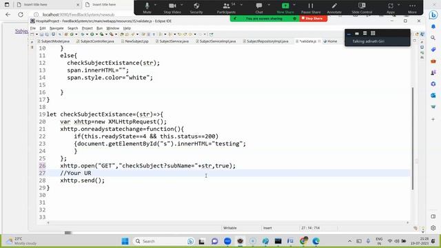Open the Run menu in Eclipse
This screenshot has width=441, height=248.
[x=99, y=28]
